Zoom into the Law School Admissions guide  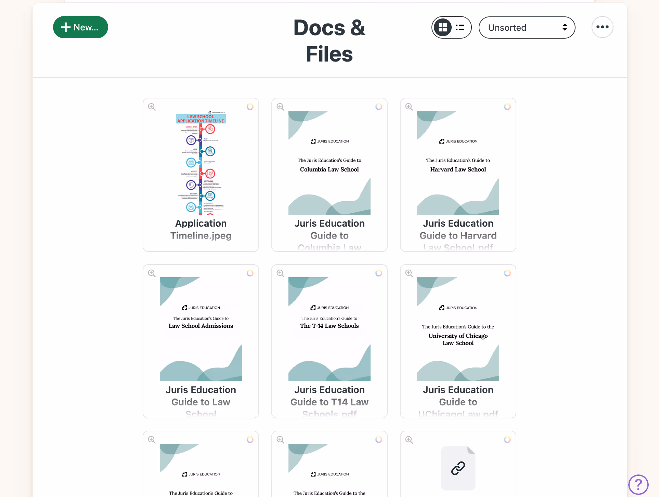(x=152, y=273)
